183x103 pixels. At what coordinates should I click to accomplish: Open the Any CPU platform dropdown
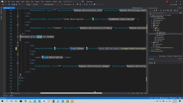[x=38, y=5]
